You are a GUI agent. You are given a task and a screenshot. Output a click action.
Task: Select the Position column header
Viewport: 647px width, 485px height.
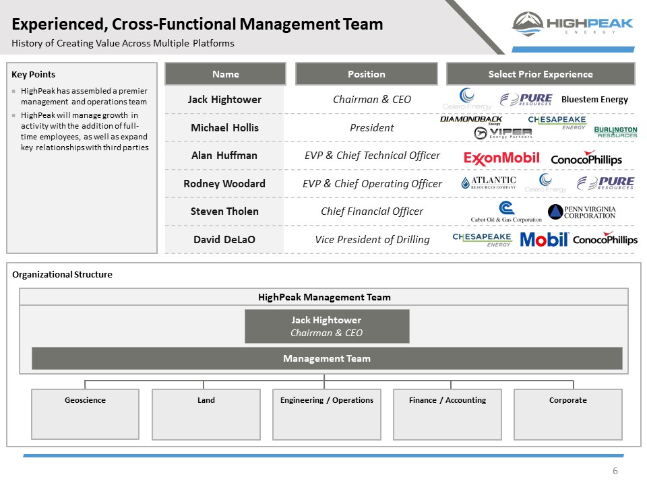click(367, 74)
